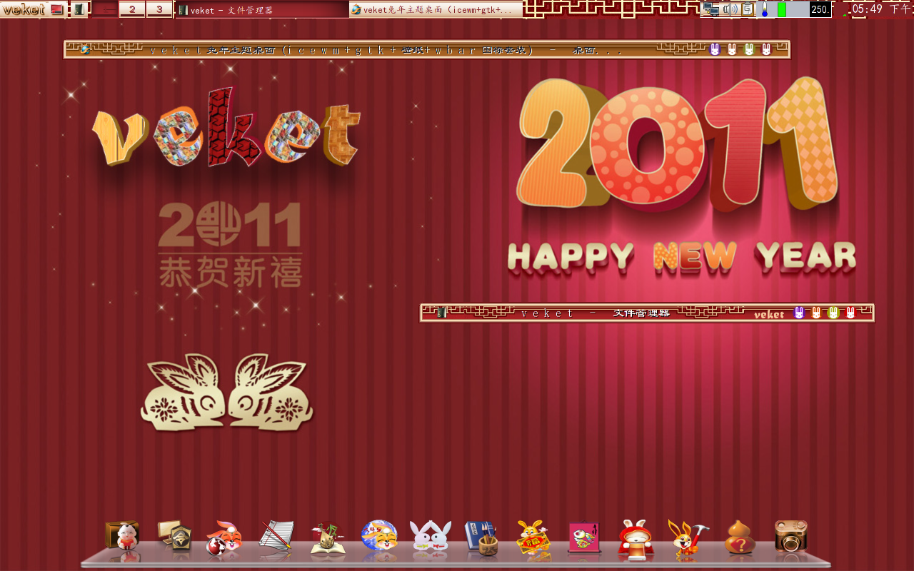Launch the rabbit with hammer dock icon
The width and height of the screenshot is (914, 571).
point(688,539)
